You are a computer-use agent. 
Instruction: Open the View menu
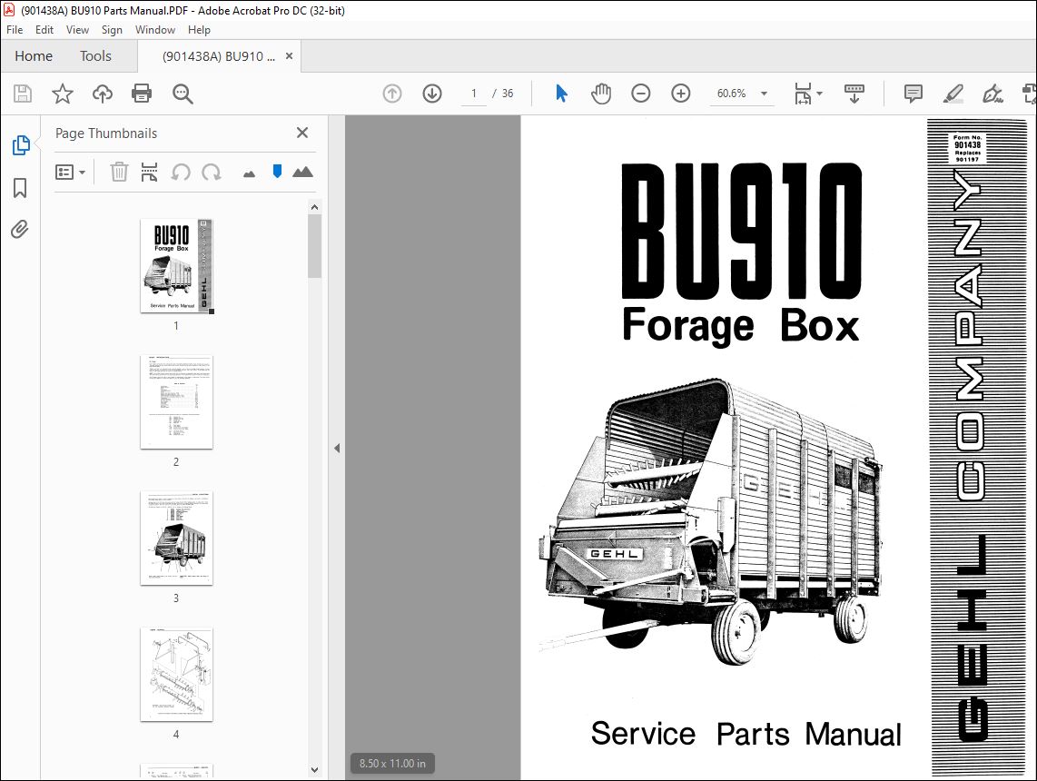(77, 30)
